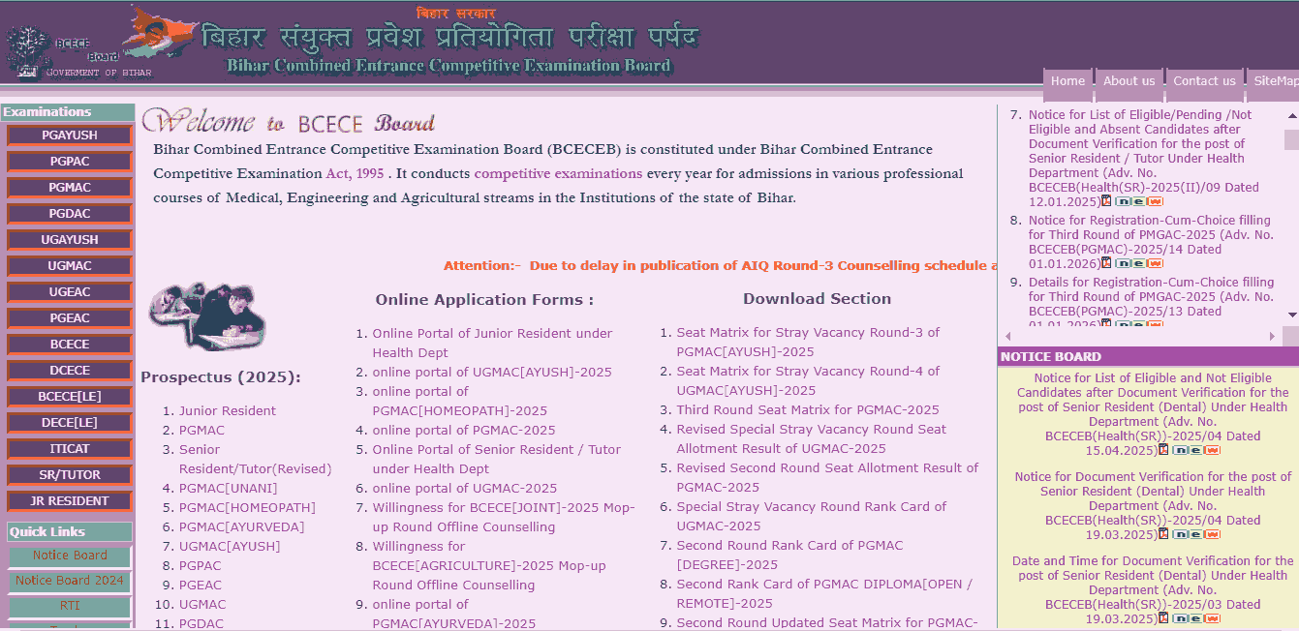The height and width of the screenshot is (631, 1299).
Task: Click "RTI" in the Quick Links panel
Action: (x=68, y=606)
